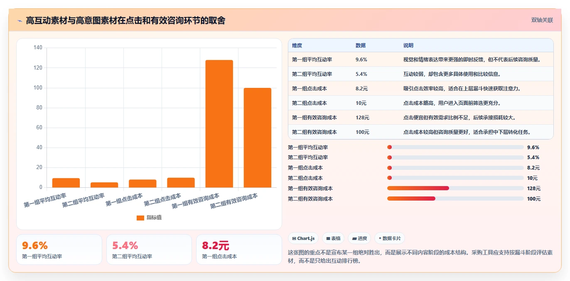Viewport: 570px width, 281px height.
Task: Click the 第二组有效咨询成本 x-axis label under chart
Action: pos(234,201)
